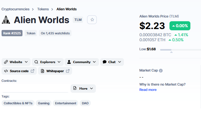This screenshot has height=114, width=201.
Task: Click the Rank #2525 badge
Action: pos(12,33)
